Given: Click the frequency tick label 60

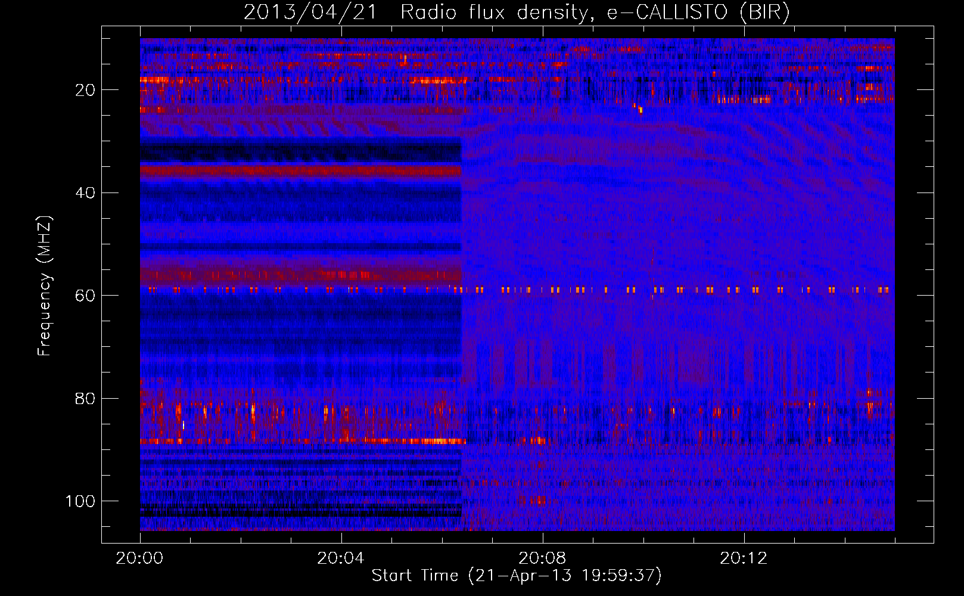Looking at the screenshot, I should [85, 296].
